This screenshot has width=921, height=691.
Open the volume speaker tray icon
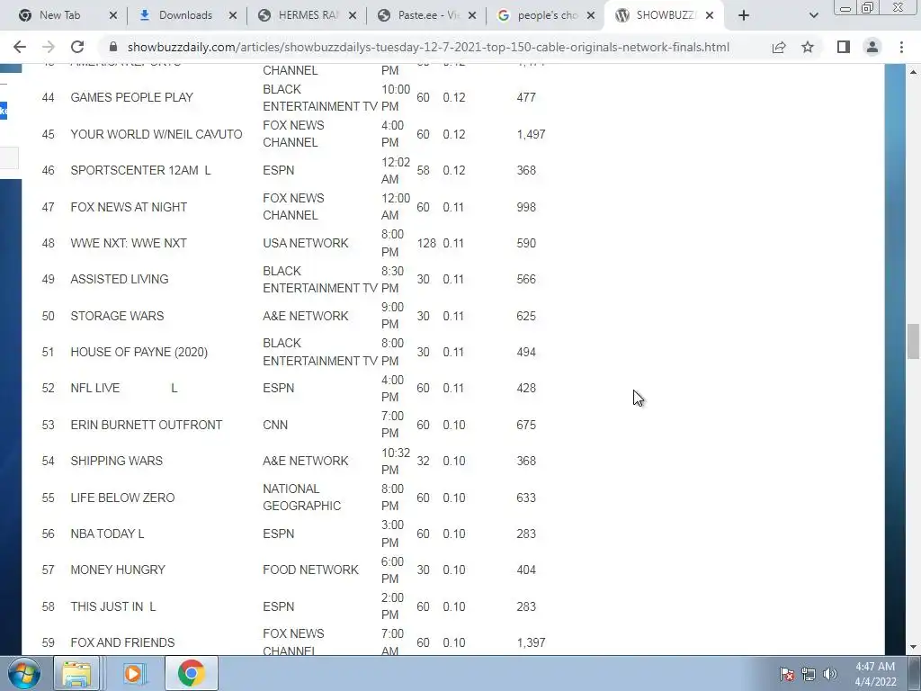(829, 674)
